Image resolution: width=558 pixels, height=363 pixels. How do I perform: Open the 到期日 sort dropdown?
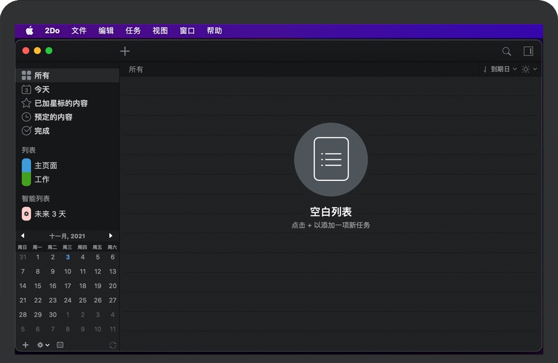click(500, 69)
